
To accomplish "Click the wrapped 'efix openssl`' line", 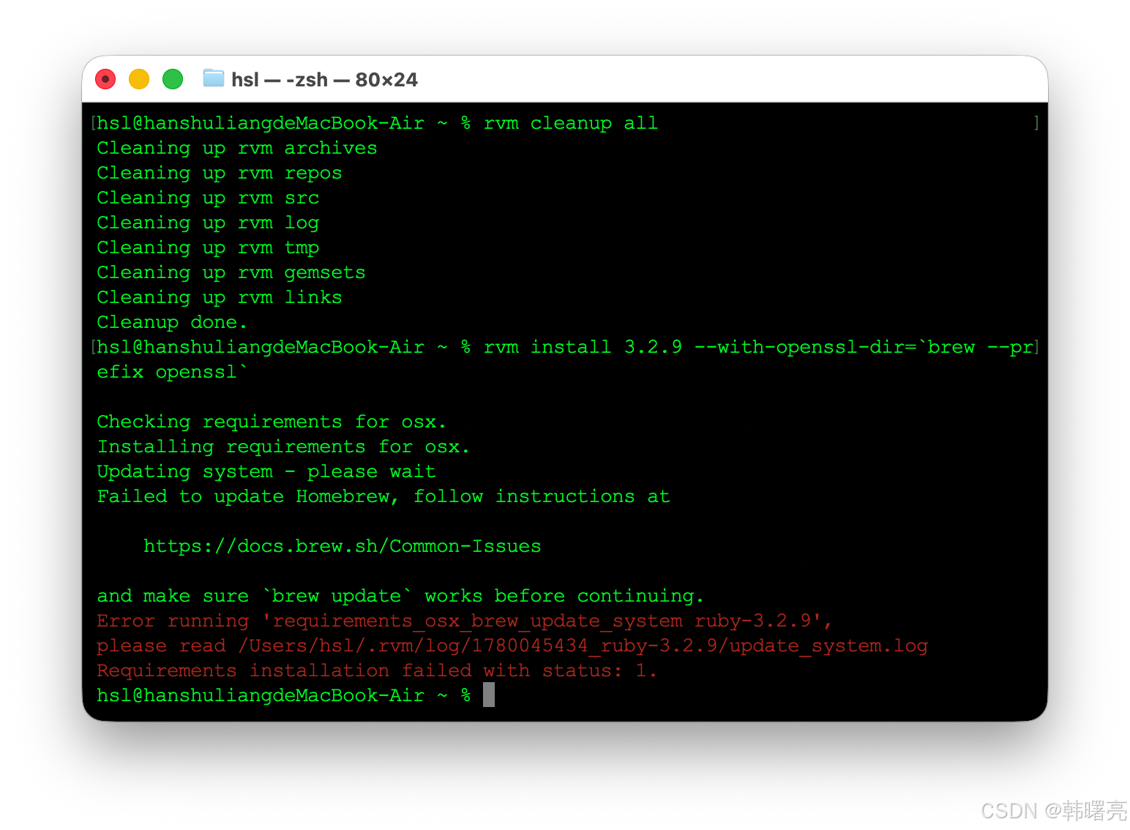I will [x=173, y=372].
